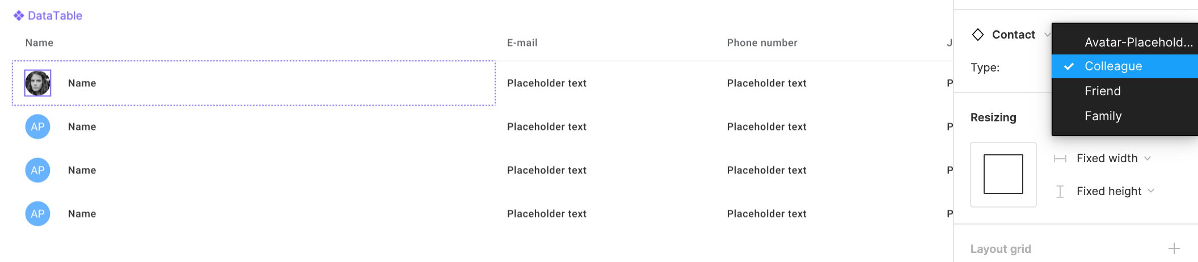The height and width of the screenshot is (262, 1198).
Task: Click the Contact component diamond icon
Action: 978,35
